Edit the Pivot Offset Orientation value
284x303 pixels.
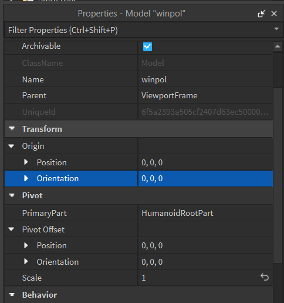point(205,262)
